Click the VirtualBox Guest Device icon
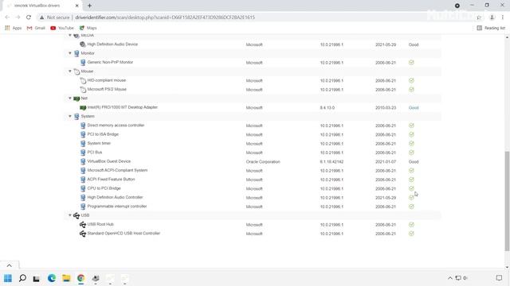The image size is (510, 286). [x=83, y=161]
